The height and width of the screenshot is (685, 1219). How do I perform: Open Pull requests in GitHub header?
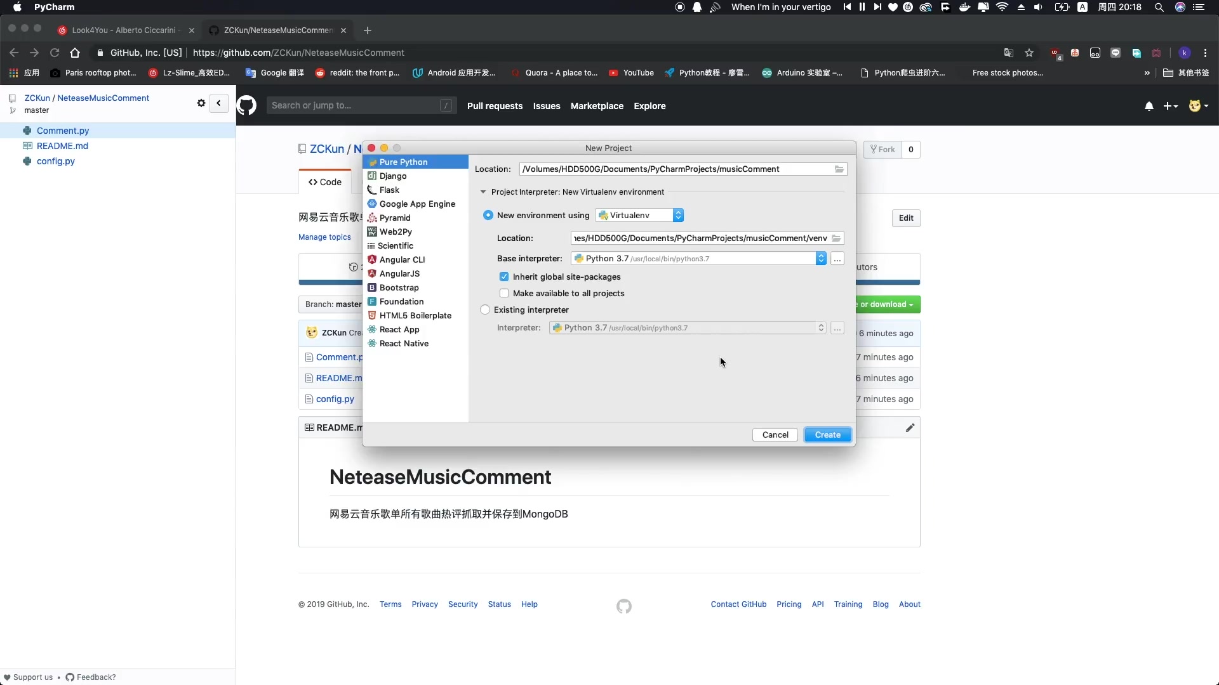click(495, 106)
